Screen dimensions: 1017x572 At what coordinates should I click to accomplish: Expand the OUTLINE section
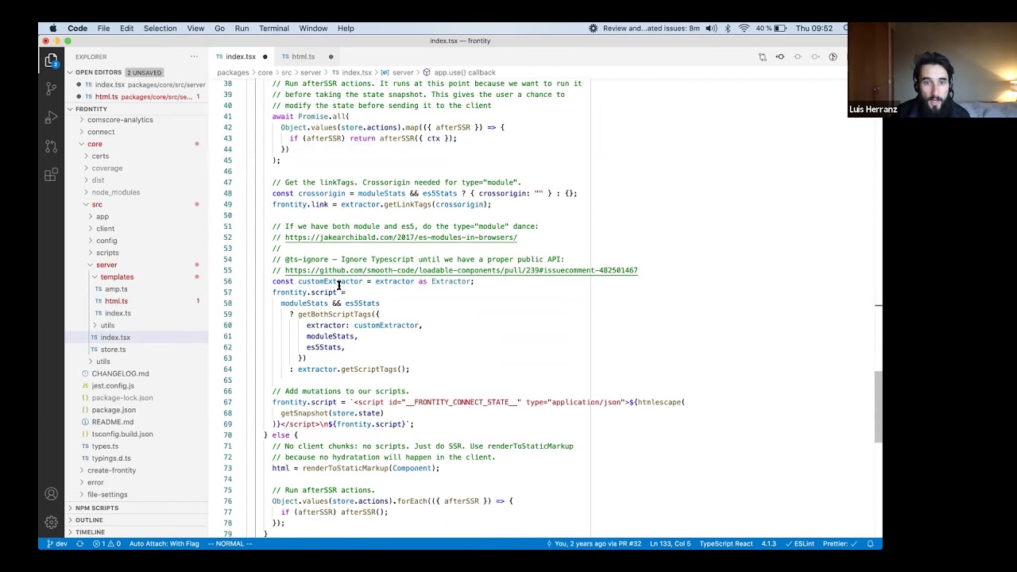coord(89,520)
